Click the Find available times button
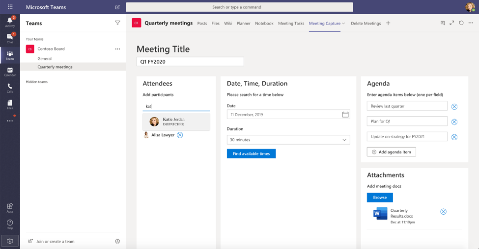Screen dimensions: 479x249 tap(251, 154)
